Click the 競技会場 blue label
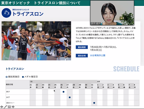144x109 pixels. click(82, 56)
